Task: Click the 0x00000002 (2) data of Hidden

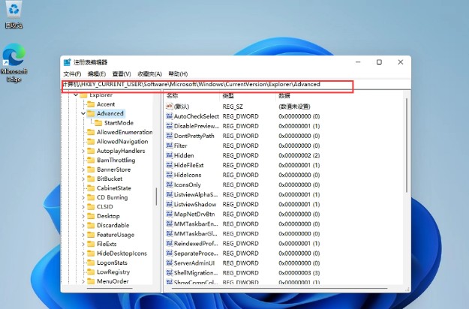Action: [x=299, y=155]
